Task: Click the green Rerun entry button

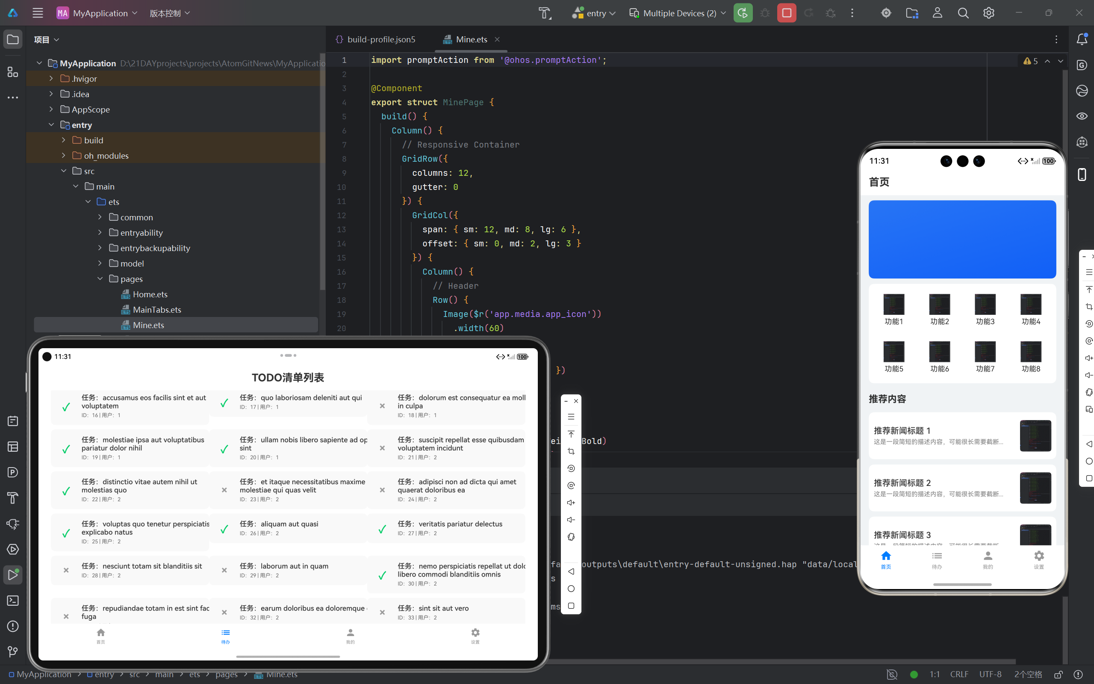Action: 743,13
